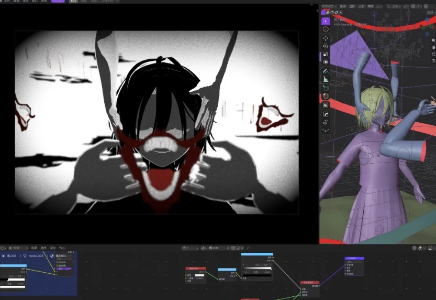Select the Measure ruler tool
The image size is (436, 300).
[x=326, y=79]
